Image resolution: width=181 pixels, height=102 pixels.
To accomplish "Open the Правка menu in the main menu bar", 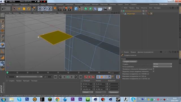I will pos(9,5).
